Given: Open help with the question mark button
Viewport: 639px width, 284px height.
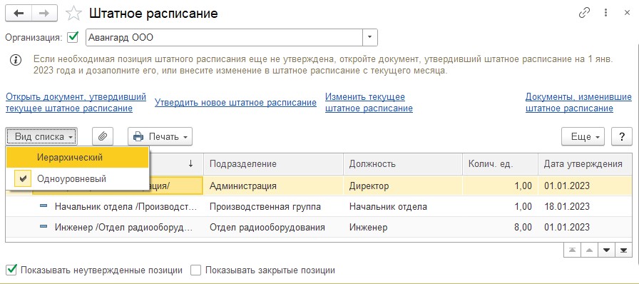Looking at the screenshot, I should 622,137.
